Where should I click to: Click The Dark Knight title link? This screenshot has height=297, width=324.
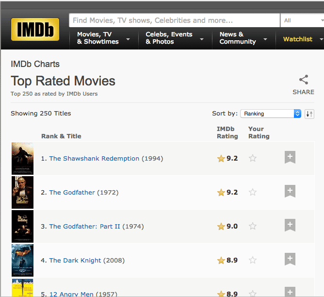click(75, 260)
